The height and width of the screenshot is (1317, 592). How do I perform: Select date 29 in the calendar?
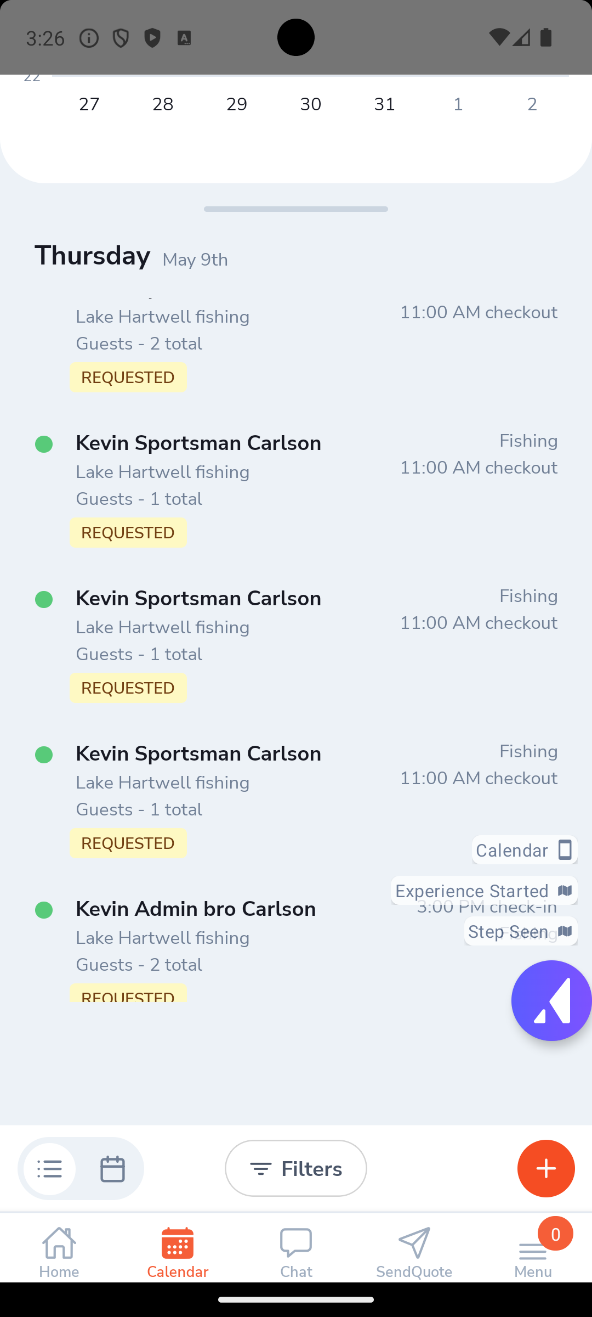coord(237,104)
